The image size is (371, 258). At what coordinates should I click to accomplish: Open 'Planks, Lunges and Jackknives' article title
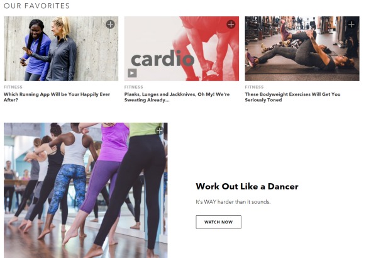click(177, 97)
